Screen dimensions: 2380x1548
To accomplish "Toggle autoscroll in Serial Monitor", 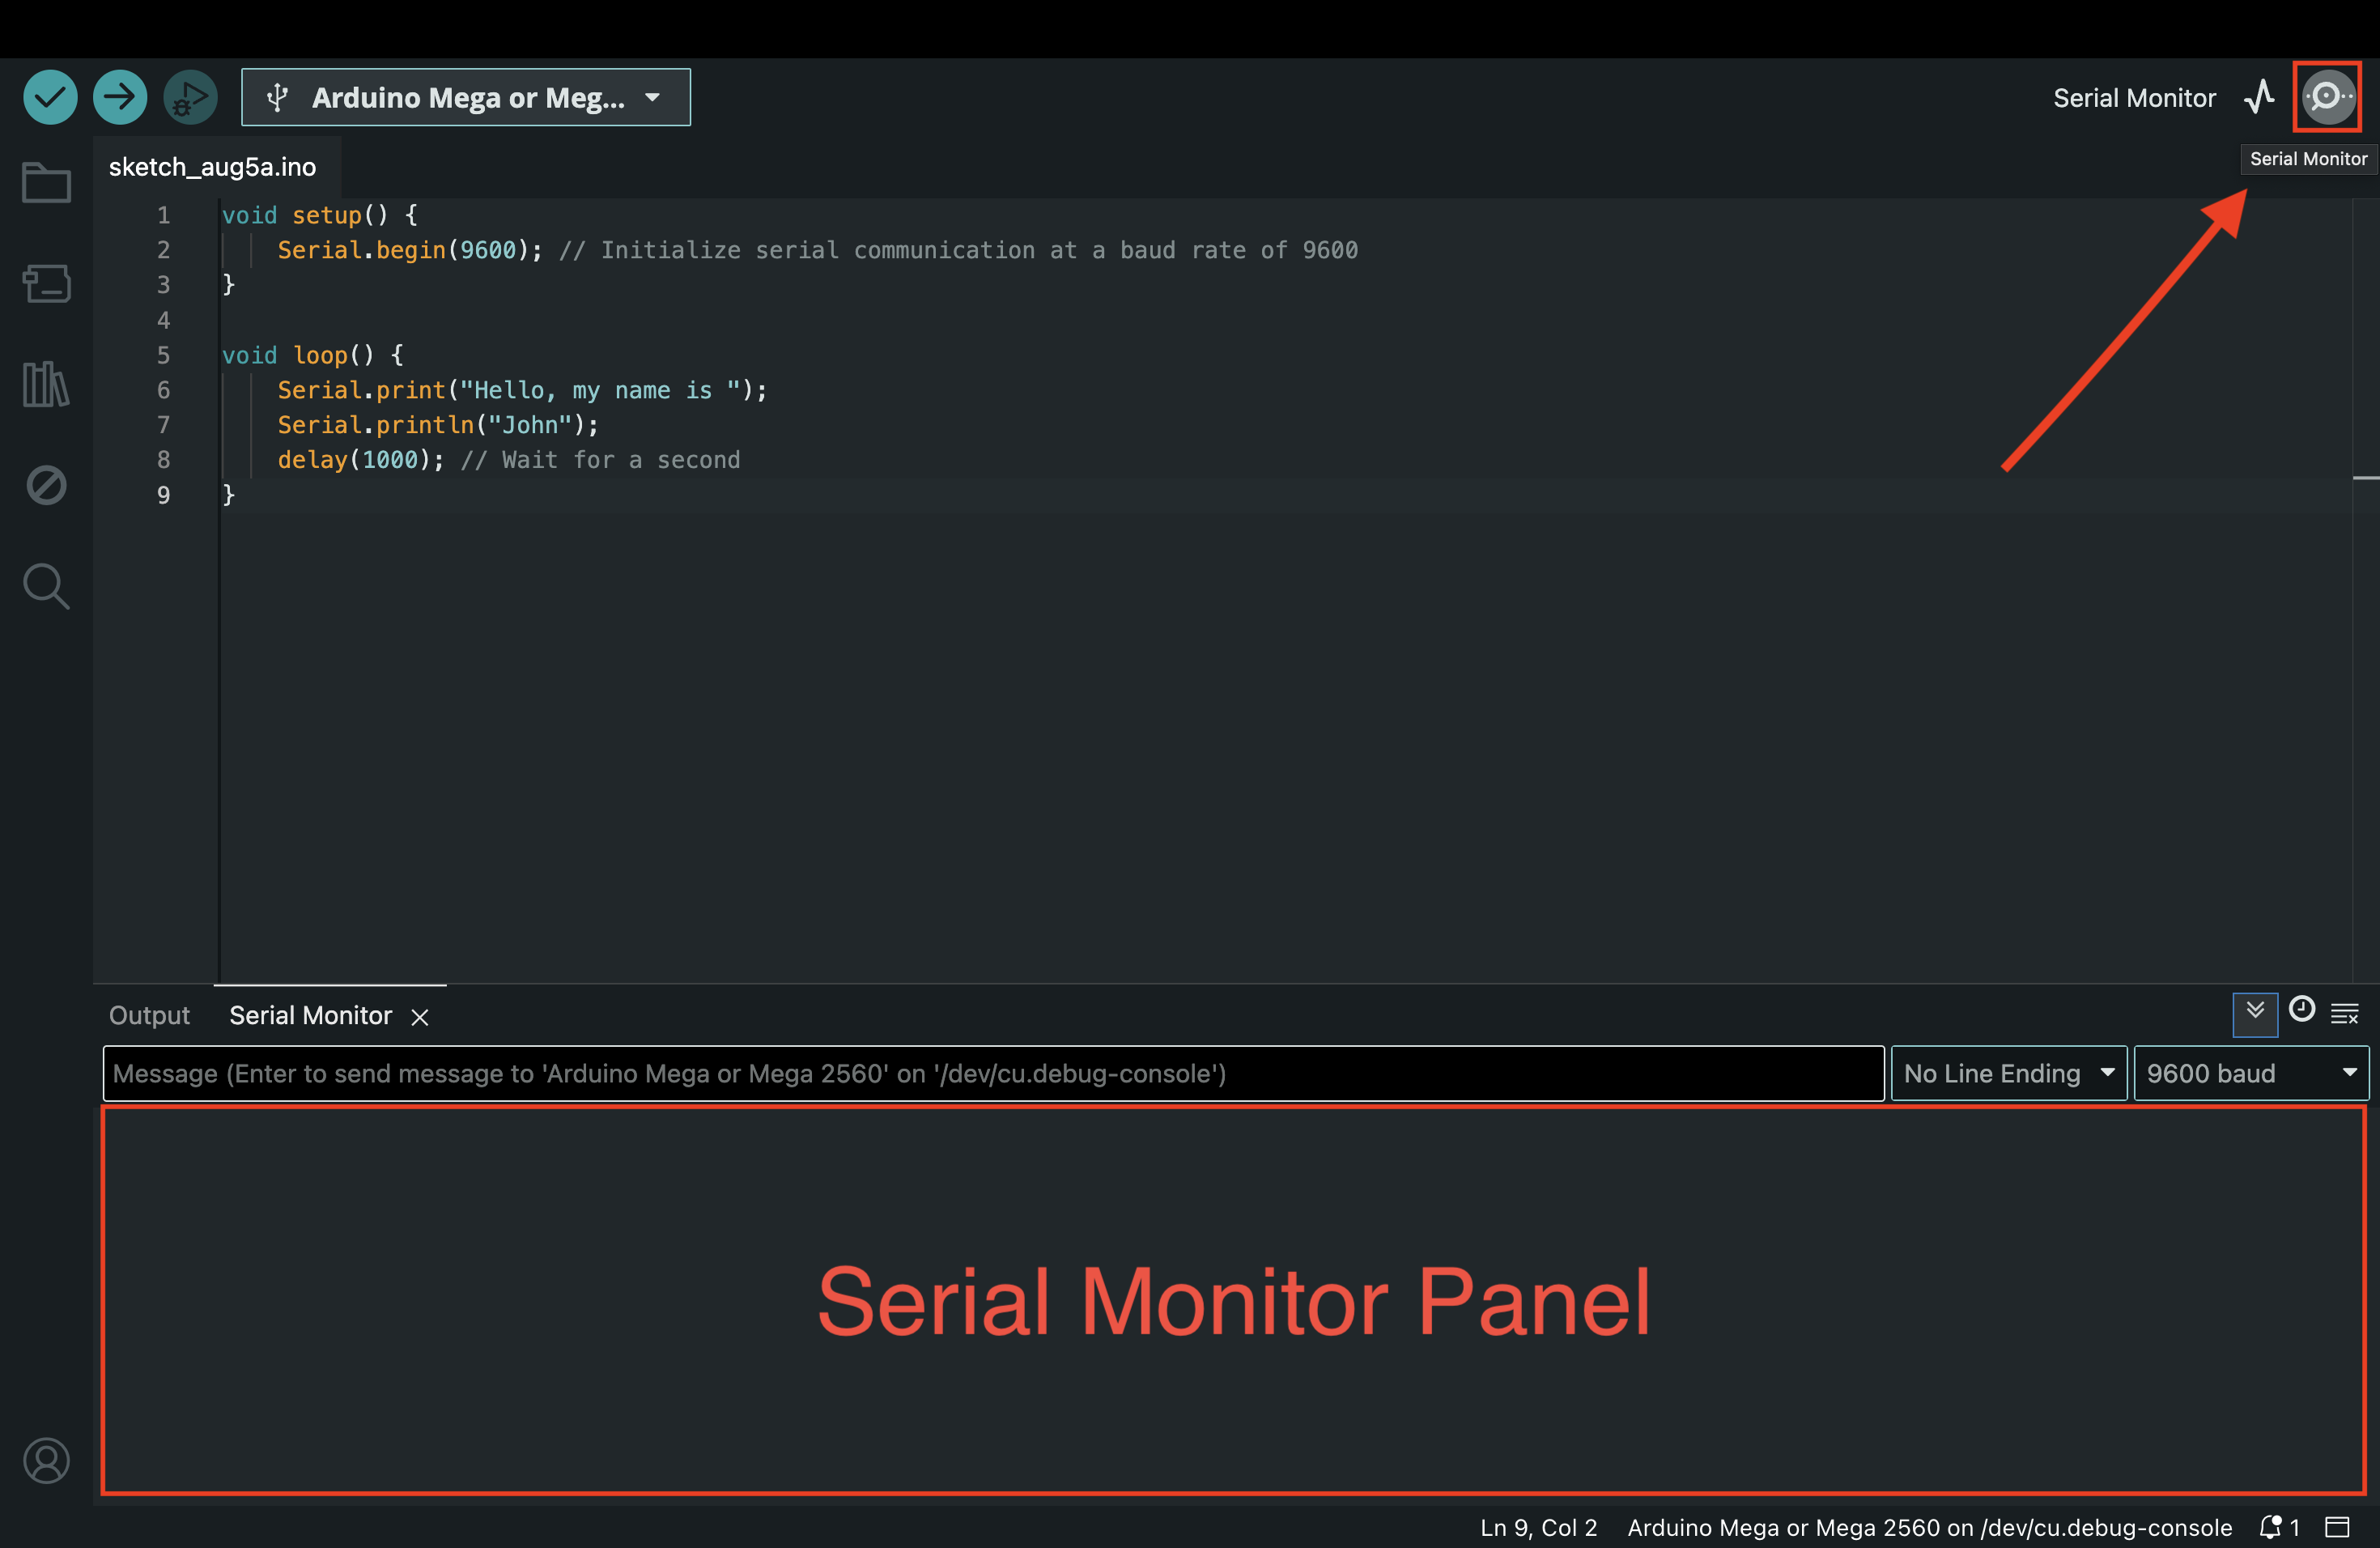I will click(2255, 1013).
